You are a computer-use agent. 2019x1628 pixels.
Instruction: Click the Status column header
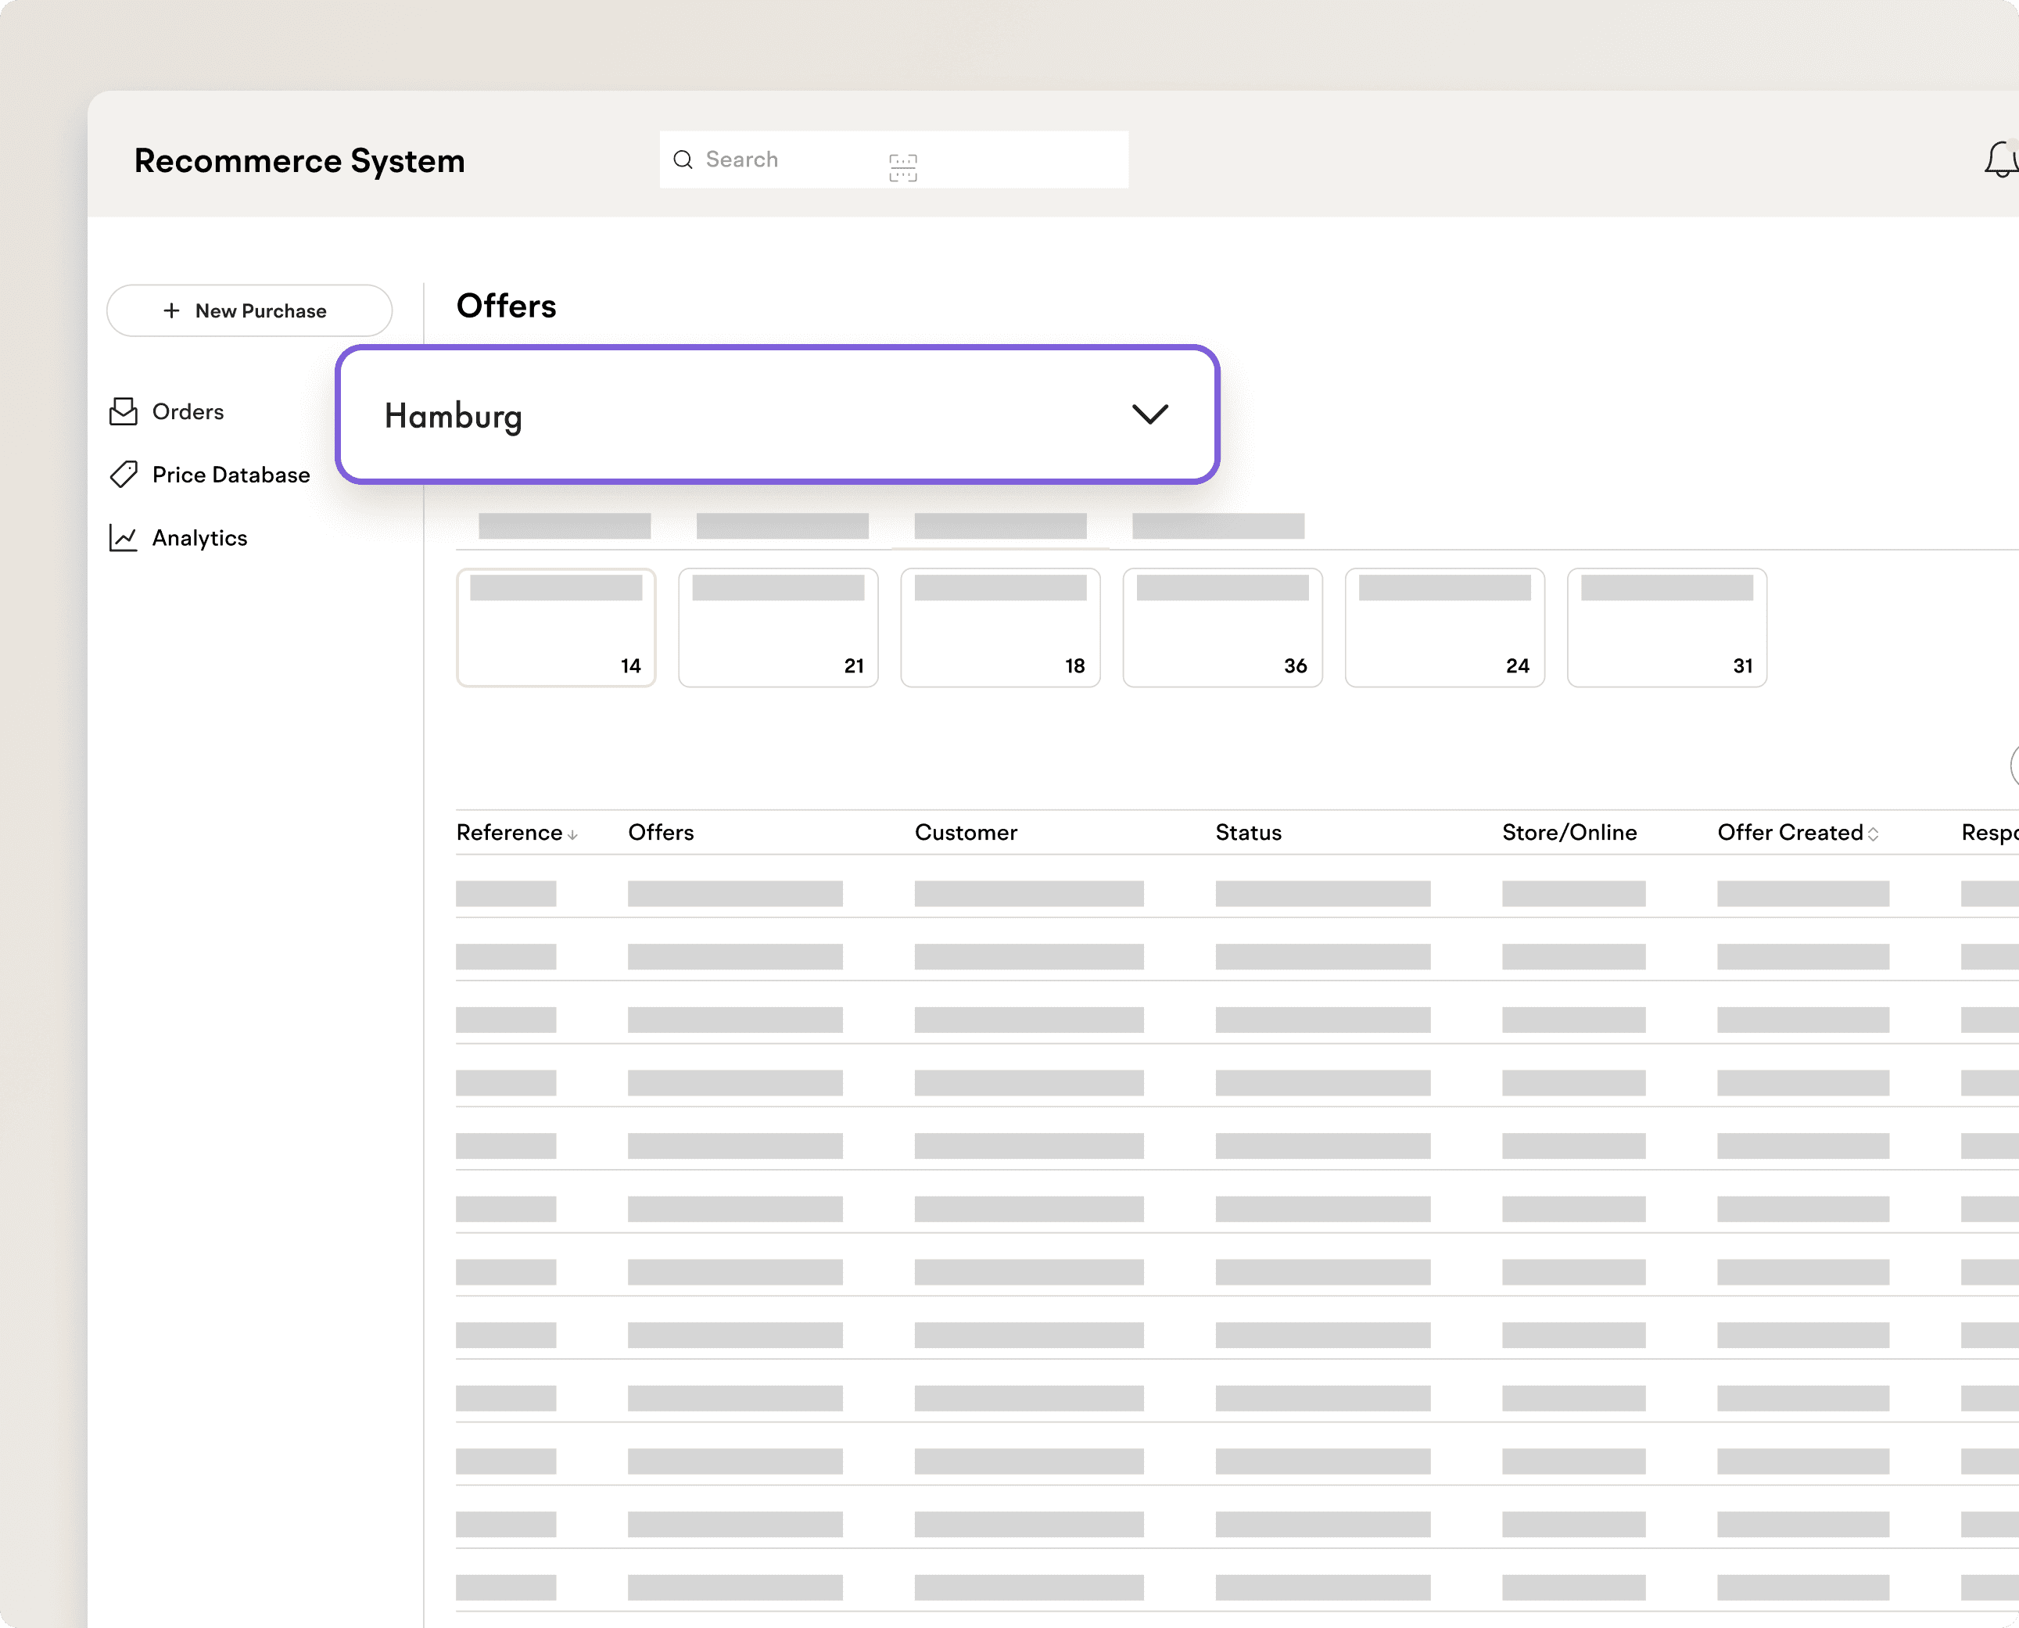[x=1247, y=833]
